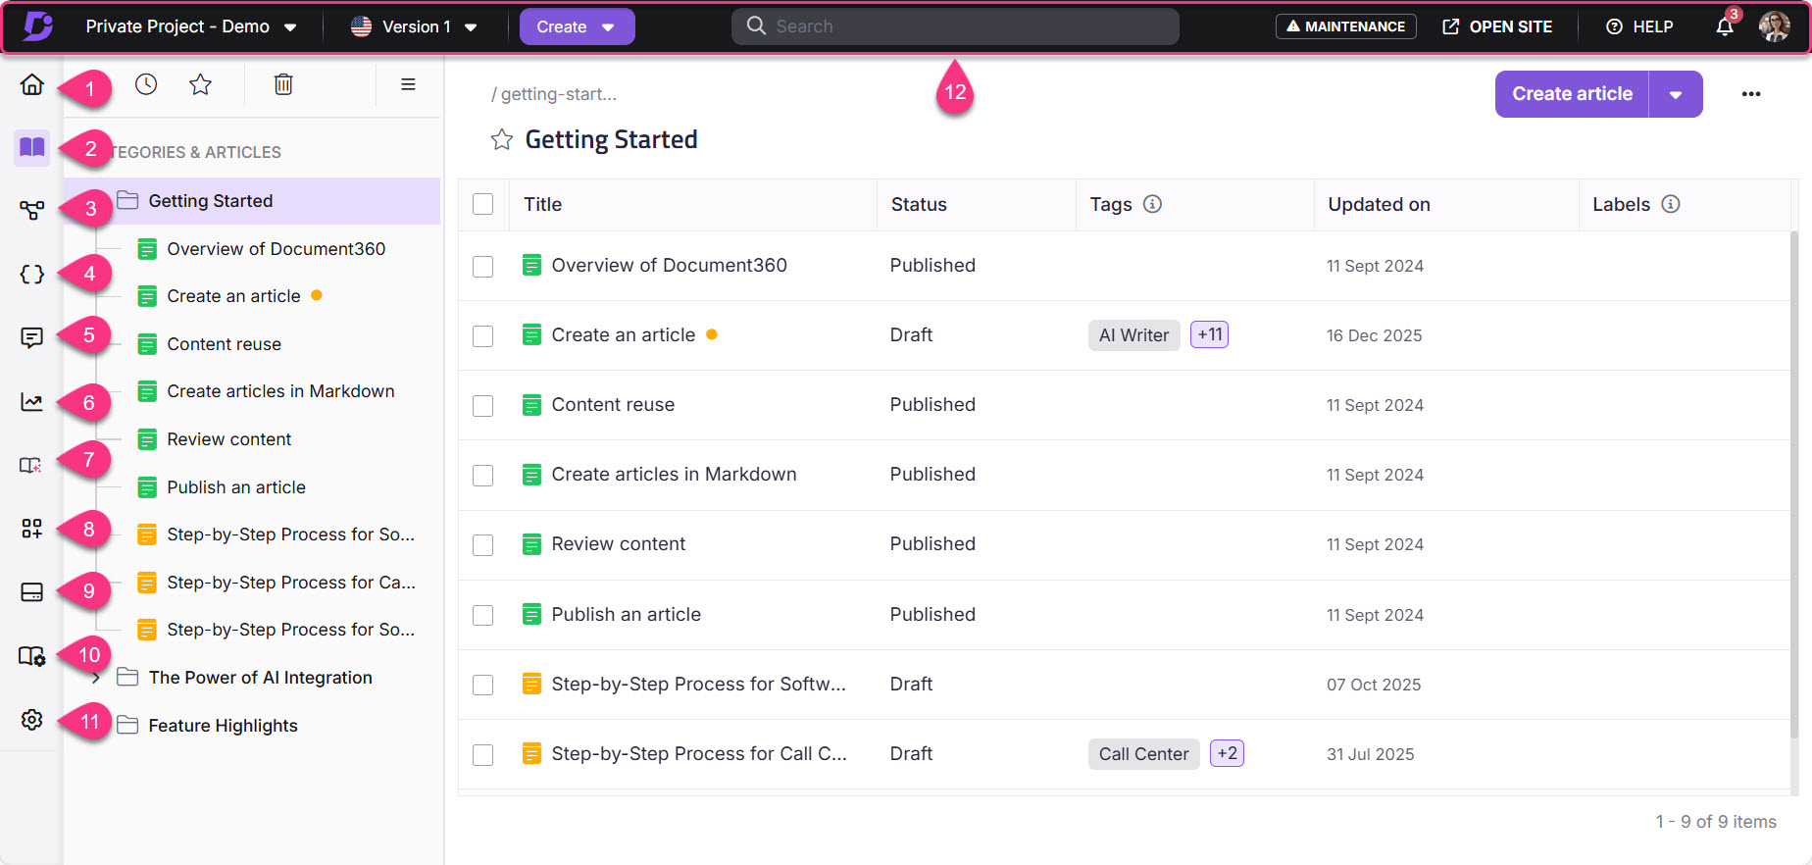
Task: Open the Workflow nodes icon in sidebar
Action: (x=31, y=210)
